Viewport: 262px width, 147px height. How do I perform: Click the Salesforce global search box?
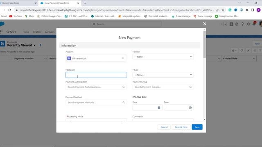pos(126,24)
